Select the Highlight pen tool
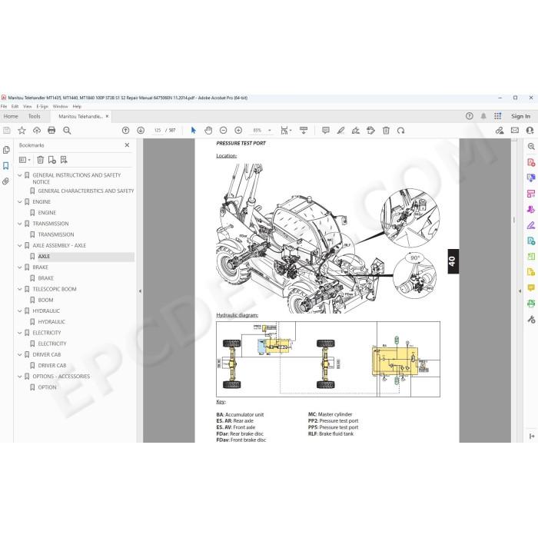The image size is (538, 538). (340, 131)
